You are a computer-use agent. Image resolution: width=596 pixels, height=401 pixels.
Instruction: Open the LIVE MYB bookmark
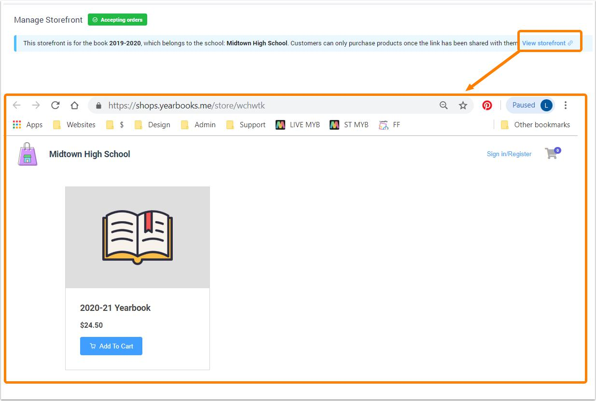point(298,125)
